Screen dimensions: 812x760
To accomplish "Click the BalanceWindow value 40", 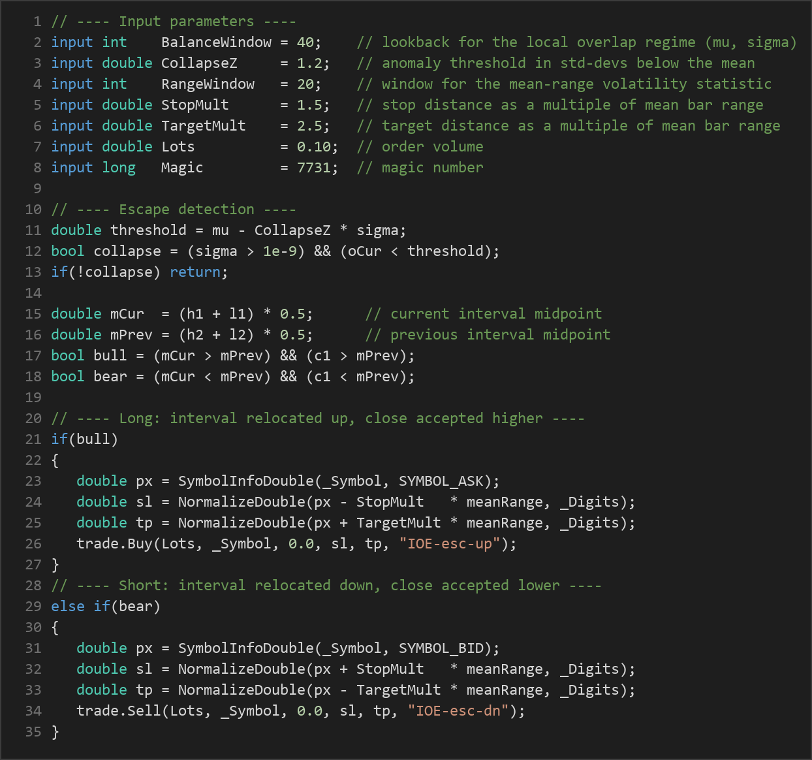I will [x=305, y=42].
